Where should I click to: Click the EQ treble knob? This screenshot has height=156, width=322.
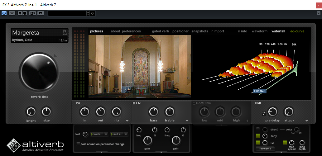pos(170,112)
